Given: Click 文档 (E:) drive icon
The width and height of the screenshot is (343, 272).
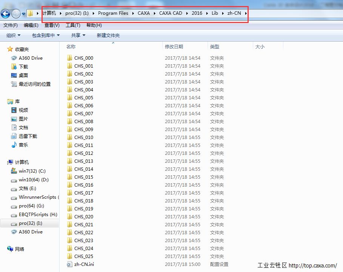Looking at the screenshot, I should [x=14, y=189].
